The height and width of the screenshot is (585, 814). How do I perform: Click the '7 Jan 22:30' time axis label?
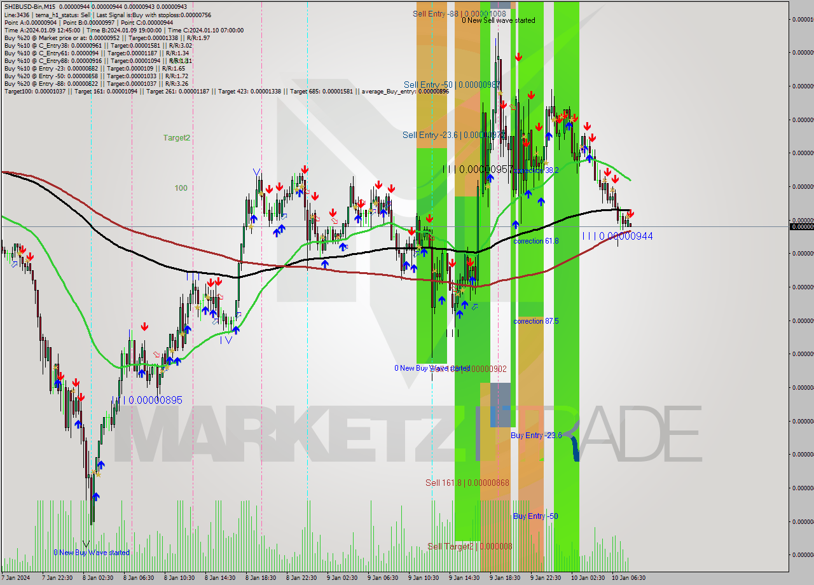click(57, 578)
